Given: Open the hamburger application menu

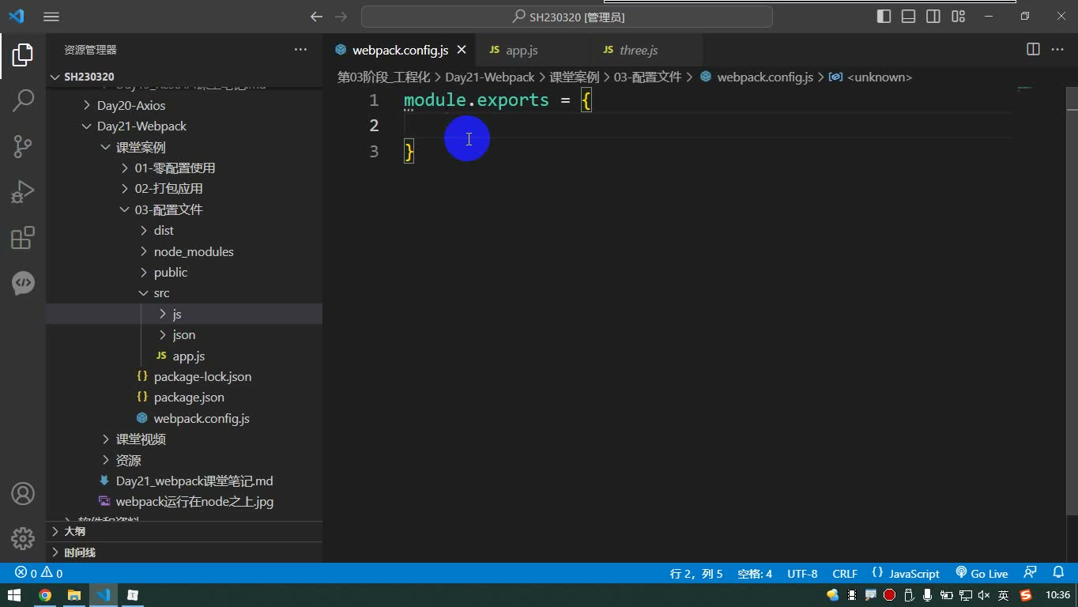Looking at the screenshot, I should [x=51, y=17].
